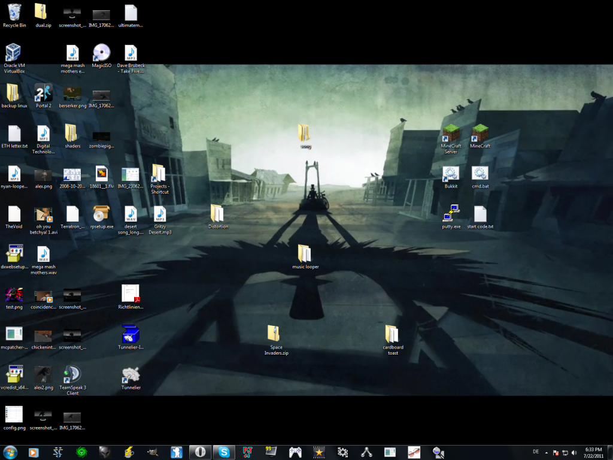
Task: Open the Windows Start menu
Action: point(11,453)
